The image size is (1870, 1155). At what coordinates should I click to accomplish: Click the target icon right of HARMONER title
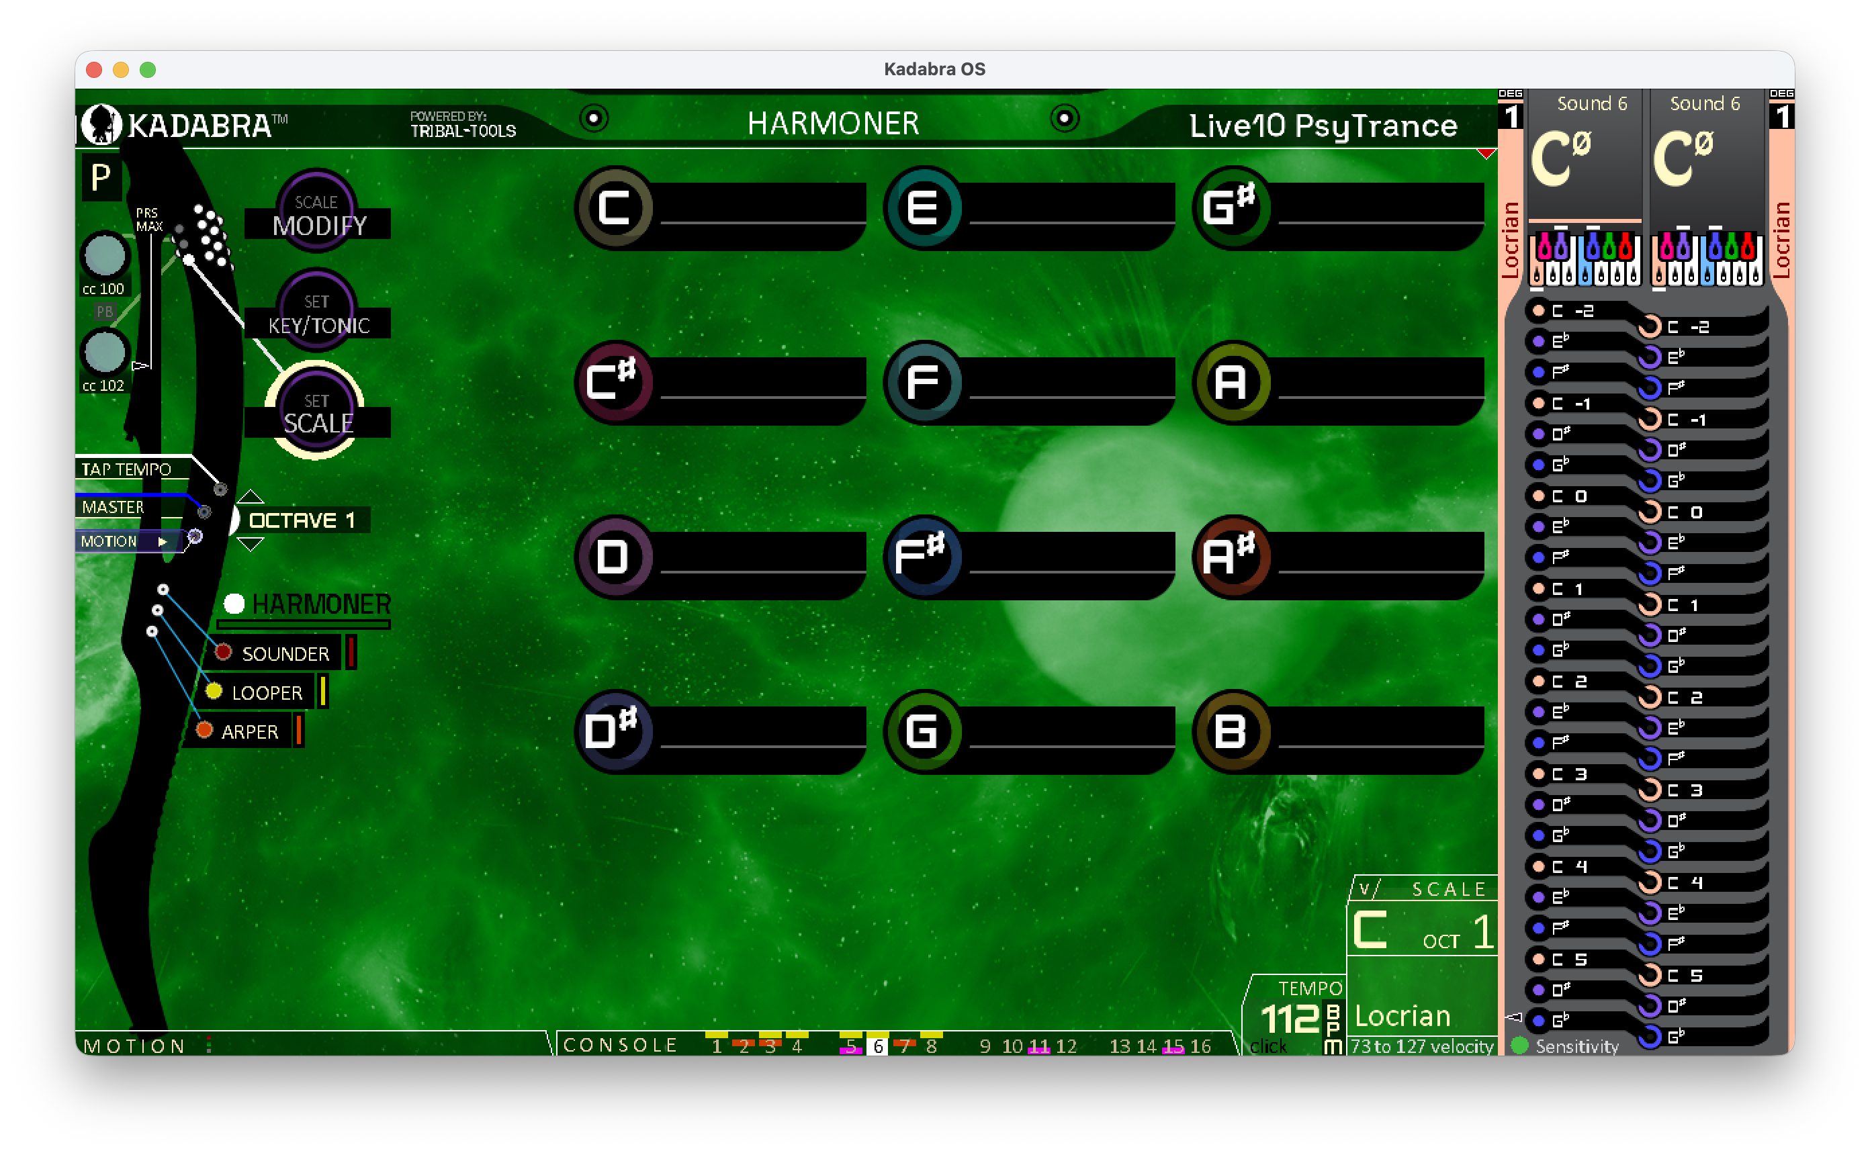tap(1064, 118)
